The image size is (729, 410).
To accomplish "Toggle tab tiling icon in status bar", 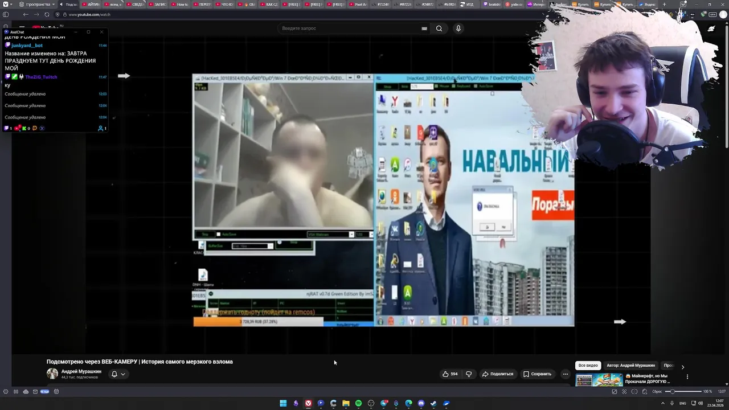I will [x=634, y=392].
